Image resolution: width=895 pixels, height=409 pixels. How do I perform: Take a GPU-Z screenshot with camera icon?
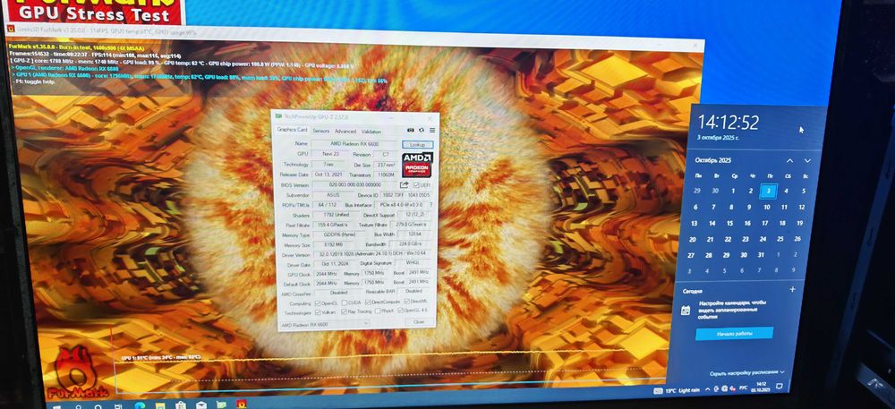pos(411,130)
